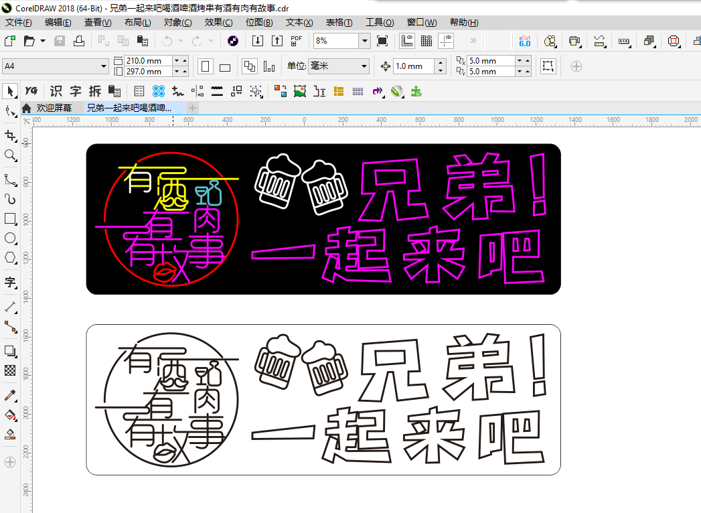Select the Pick tool
Image resolution: width=701 pixels, height=513 pixels.
9,91
